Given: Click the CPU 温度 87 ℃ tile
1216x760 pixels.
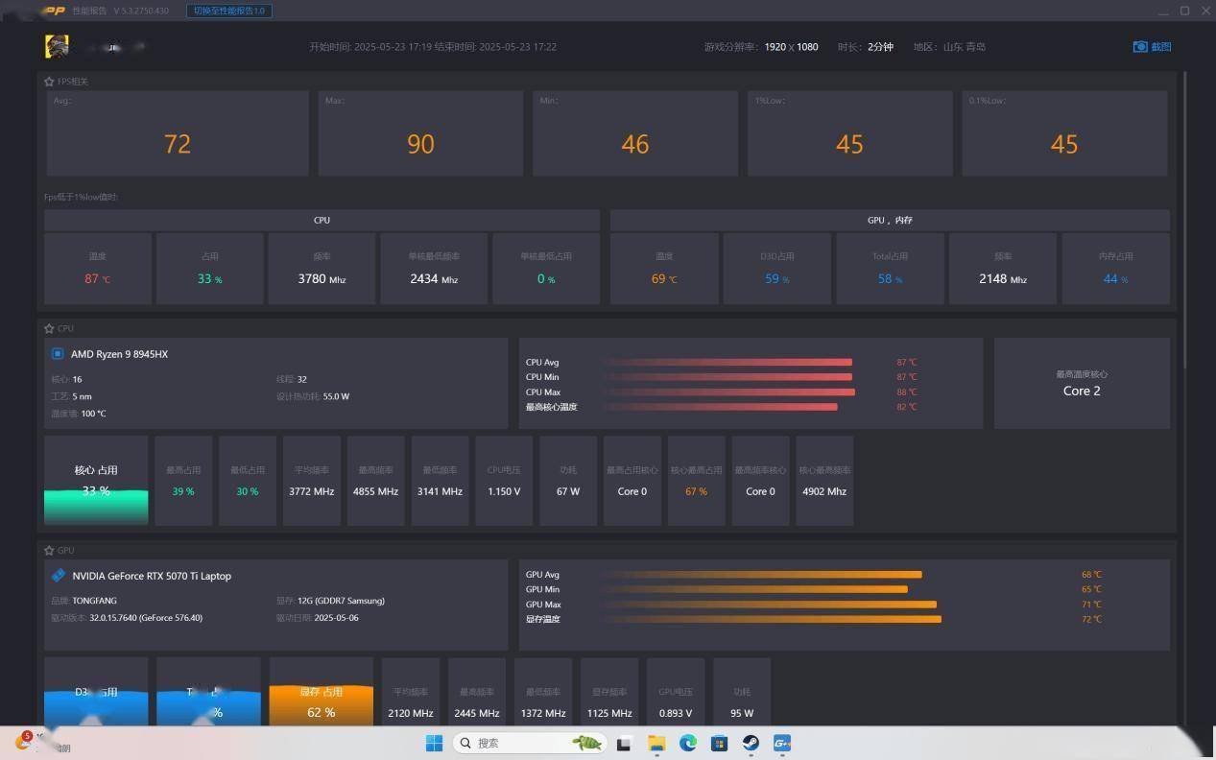Looking at the screenshot, I should click(x=98, y=269).
